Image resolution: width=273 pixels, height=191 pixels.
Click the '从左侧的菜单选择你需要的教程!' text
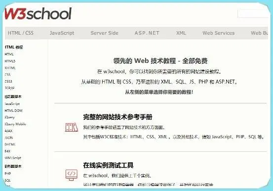pyautogui.click(x=159, y=92)
